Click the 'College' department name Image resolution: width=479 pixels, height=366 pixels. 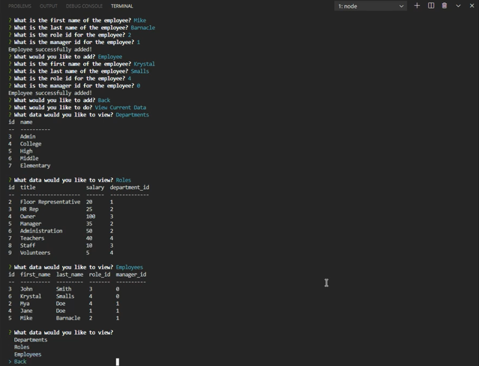[x=31, y=144]
